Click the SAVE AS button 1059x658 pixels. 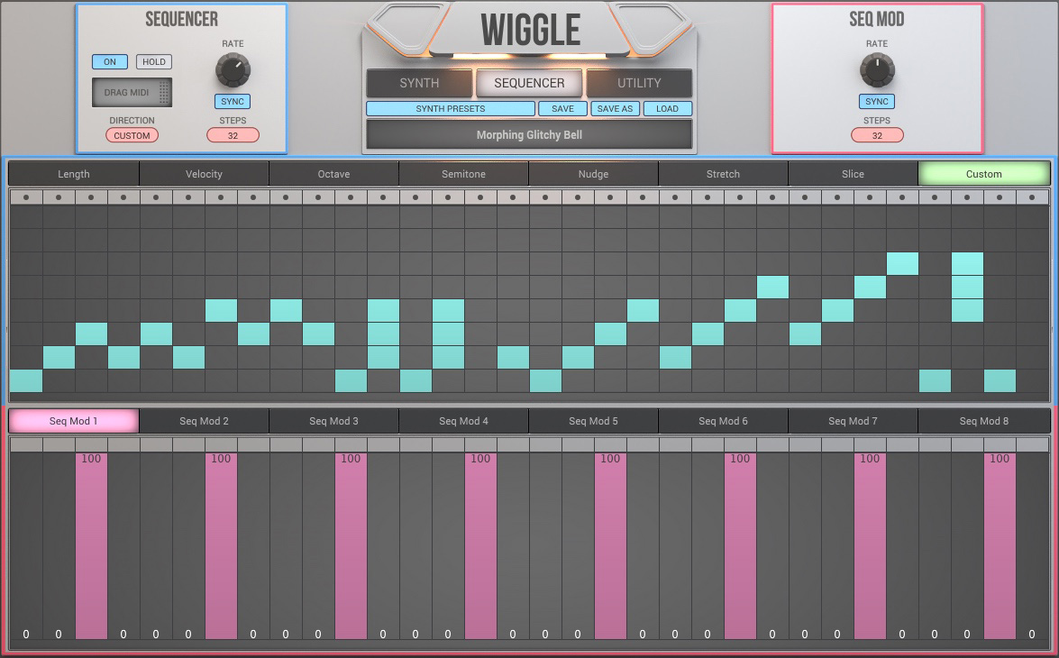click(x=615, y=108)
